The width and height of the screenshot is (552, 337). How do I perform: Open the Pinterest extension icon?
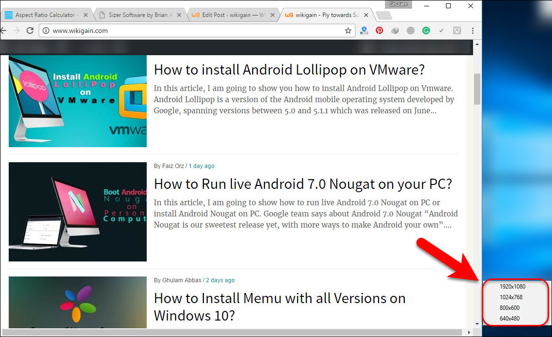[379, 31]
